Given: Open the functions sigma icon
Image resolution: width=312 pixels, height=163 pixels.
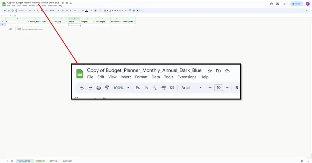Looking at the screenshot, I should point(143,10).
